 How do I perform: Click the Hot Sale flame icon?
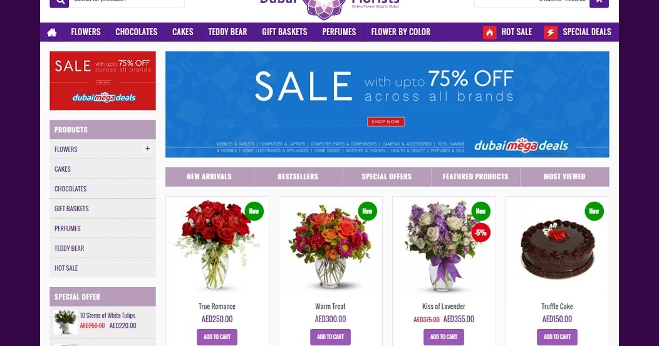click(490, 33)
